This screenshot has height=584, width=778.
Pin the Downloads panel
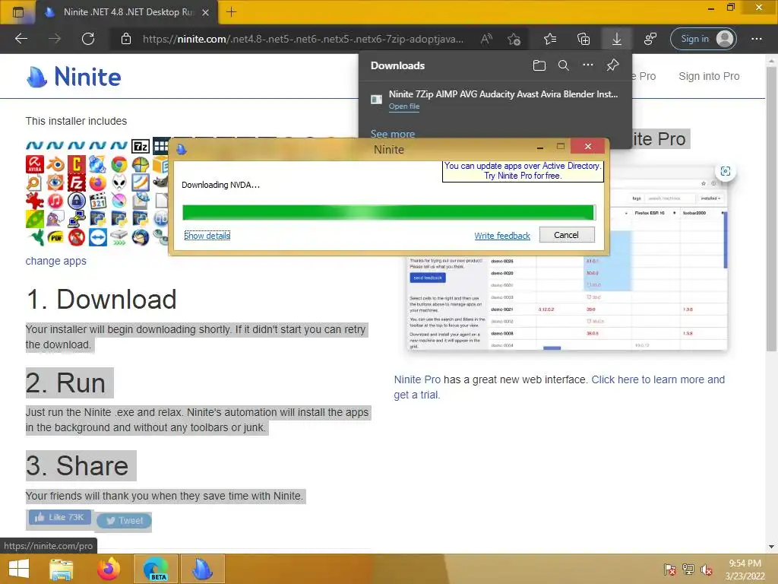613,65
